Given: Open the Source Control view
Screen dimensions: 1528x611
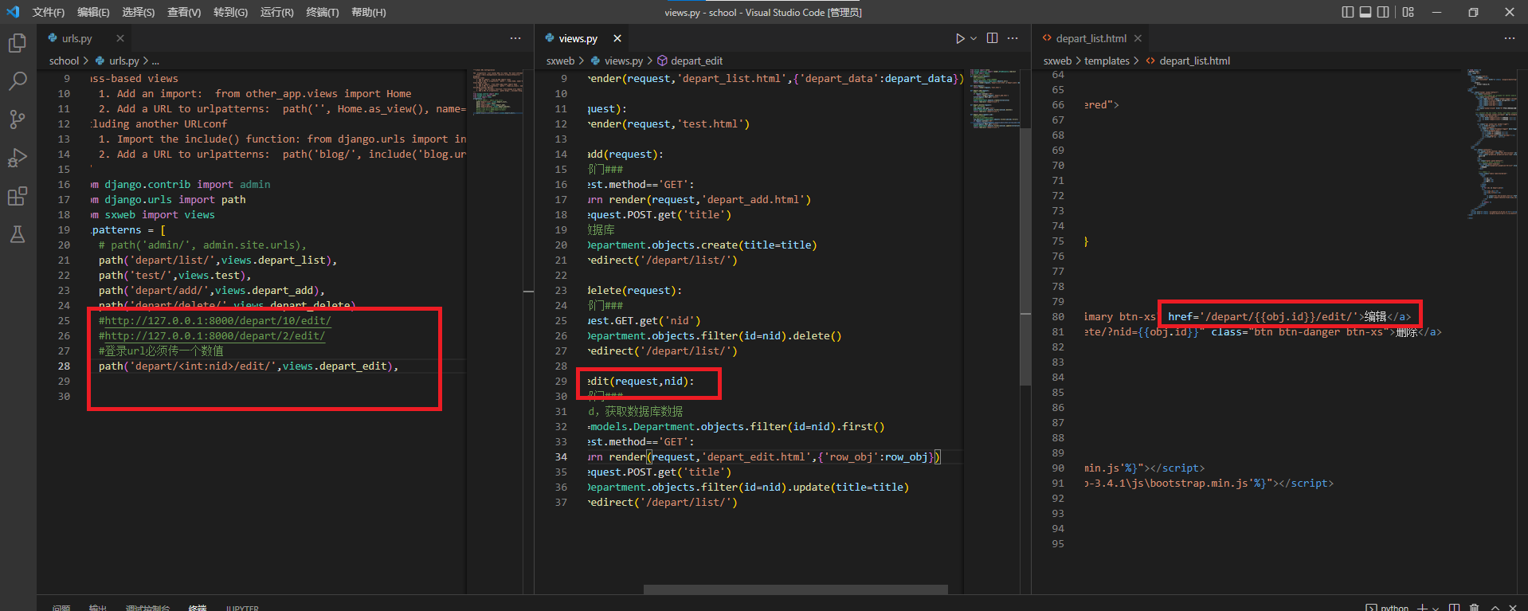Looking at the screenshot, I should tap(18, 119).
